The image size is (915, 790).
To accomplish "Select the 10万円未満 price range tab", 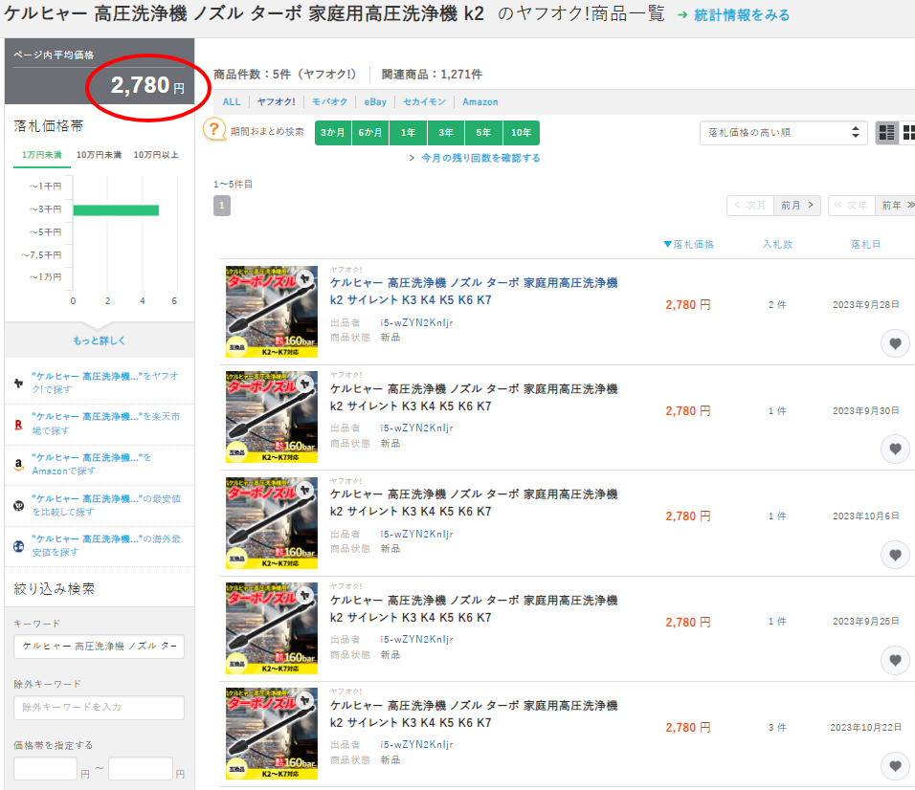I will coord(99,155).
